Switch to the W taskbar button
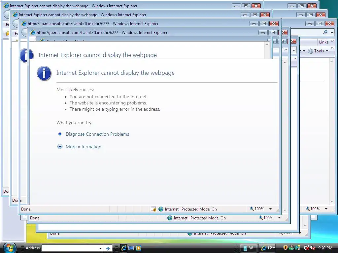Image resolution: width=338 pixels, height=253 pixels. click(x=248, y=248)
